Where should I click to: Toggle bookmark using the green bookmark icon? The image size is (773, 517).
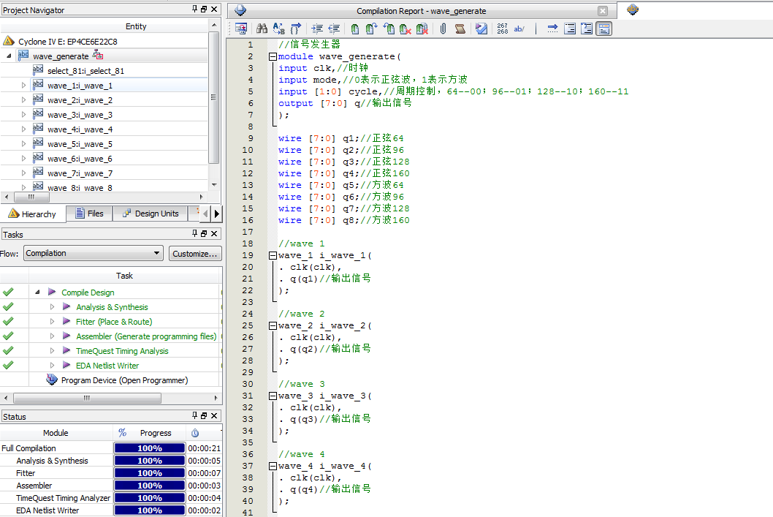pyautogui.click(x=354, y=29)
